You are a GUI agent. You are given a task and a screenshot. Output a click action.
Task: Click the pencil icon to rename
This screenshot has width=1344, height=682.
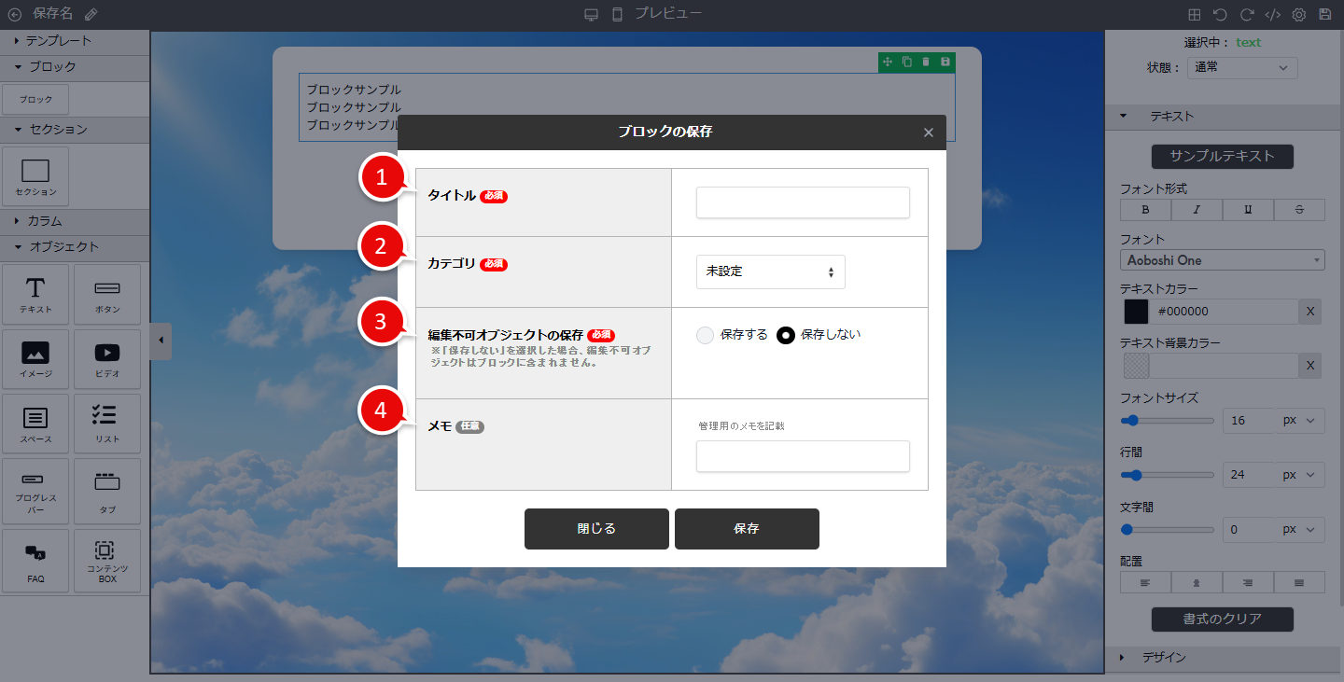[x=91, y=14]
